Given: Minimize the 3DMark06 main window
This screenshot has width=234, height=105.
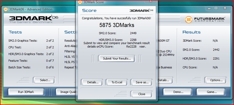Looking at the screenshot, I should click(209, 8).
